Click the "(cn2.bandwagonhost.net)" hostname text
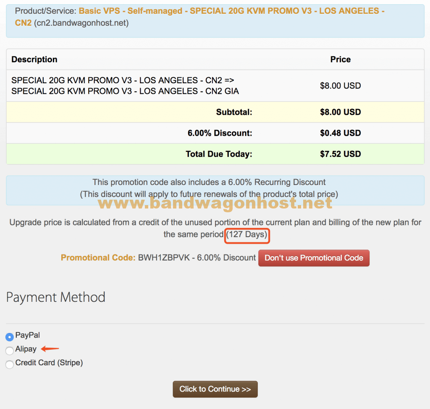Image resolution: width=430 pixels, height=409 pixels. [81, 23]
